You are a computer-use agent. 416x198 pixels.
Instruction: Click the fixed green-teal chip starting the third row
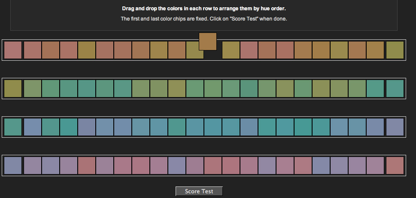13,127
